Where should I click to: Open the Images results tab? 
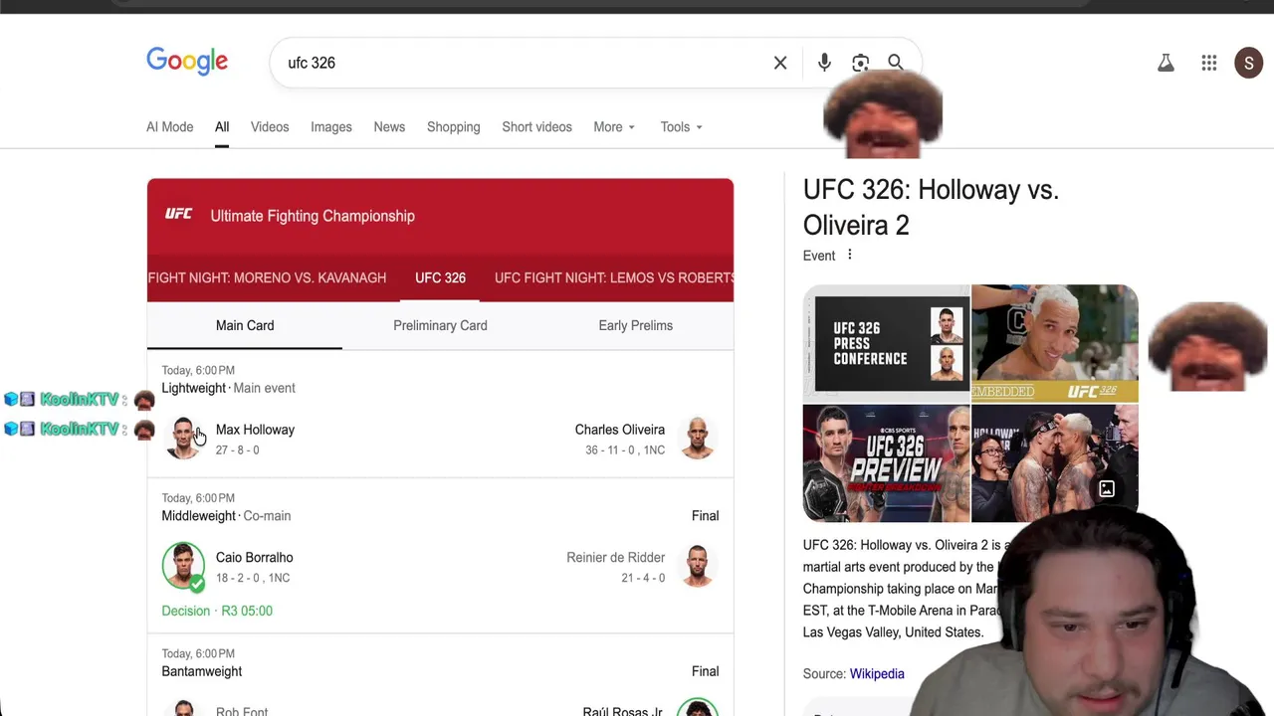(x=331, y=127)
